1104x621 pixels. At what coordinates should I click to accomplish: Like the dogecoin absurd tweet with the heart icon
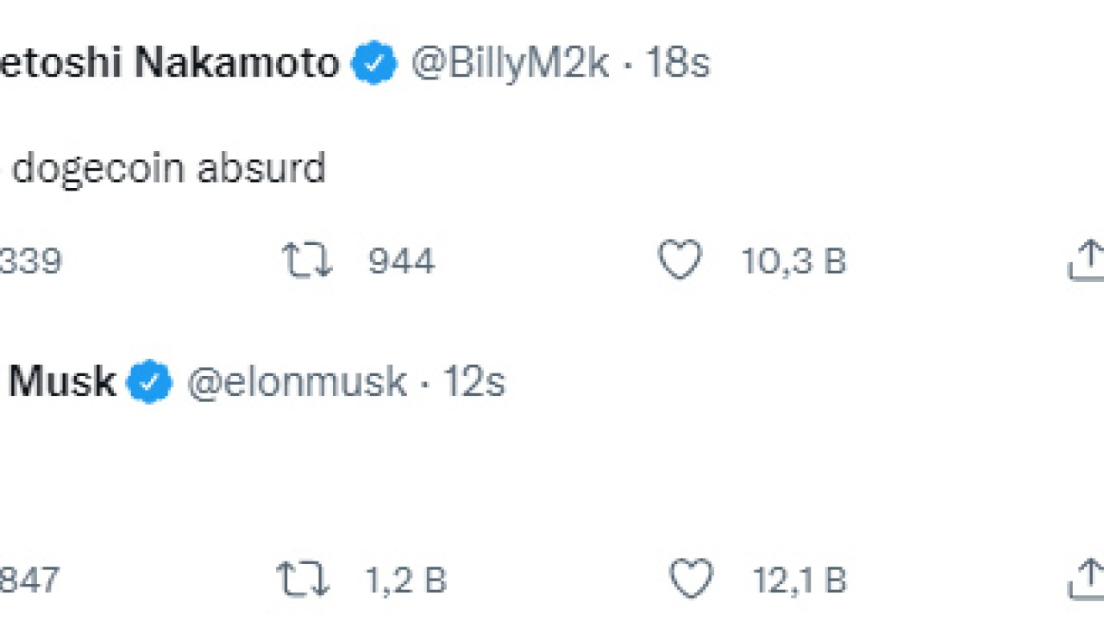[680, 260]
